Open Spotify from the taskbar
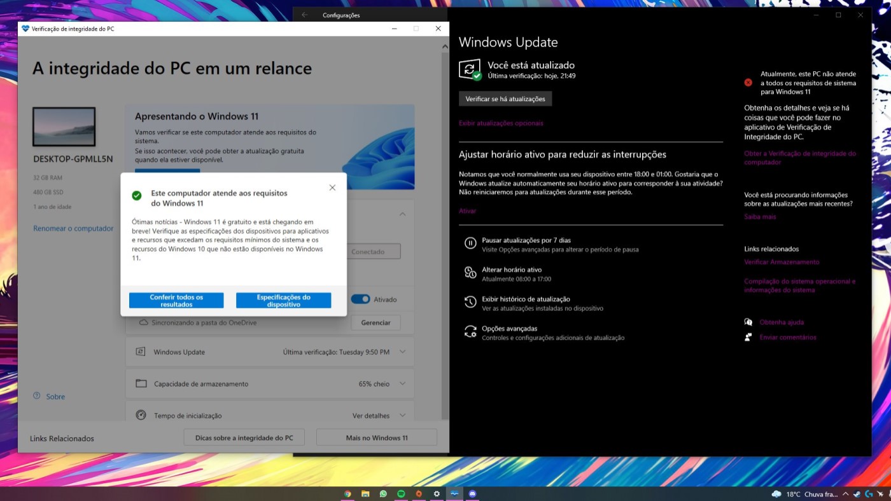Screen dimensions: 891x501 coord(401,493)
